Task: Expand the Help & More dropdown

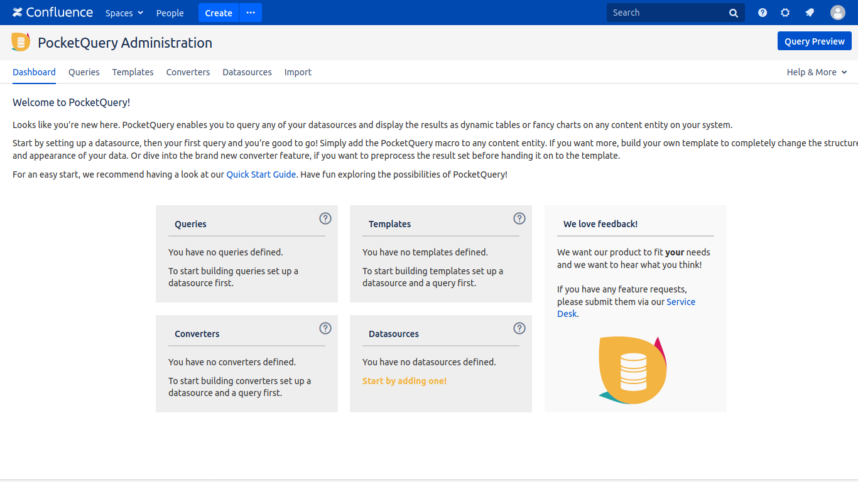Action: 817,72
